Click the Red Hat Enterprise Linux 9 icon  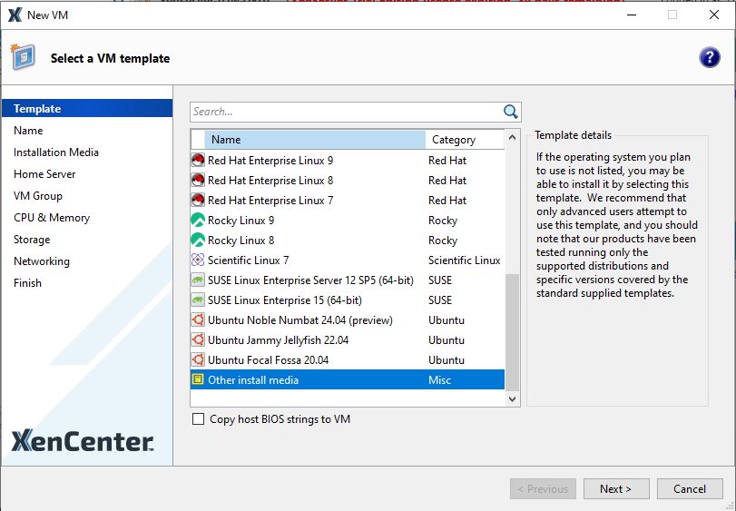(198, 161)
